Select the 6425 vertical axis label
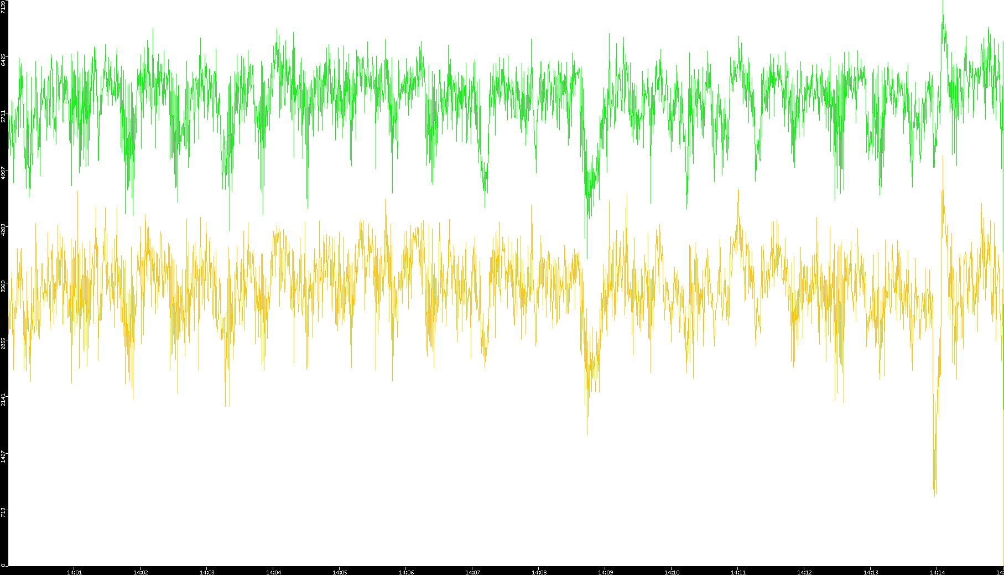Screen dimensions: 1004x575 (4, 60)
